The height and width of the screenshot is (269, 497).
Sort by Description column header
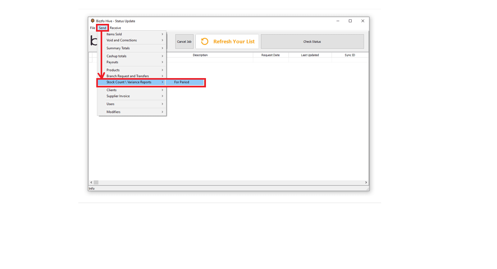point(200,55)
